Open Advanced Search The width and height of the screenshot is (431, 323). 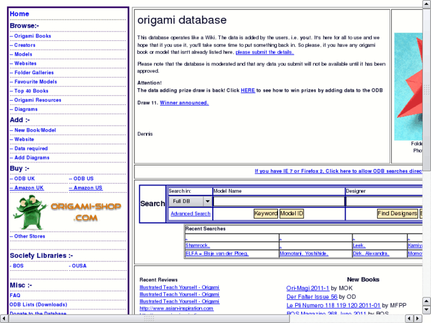tap(190, 213)
